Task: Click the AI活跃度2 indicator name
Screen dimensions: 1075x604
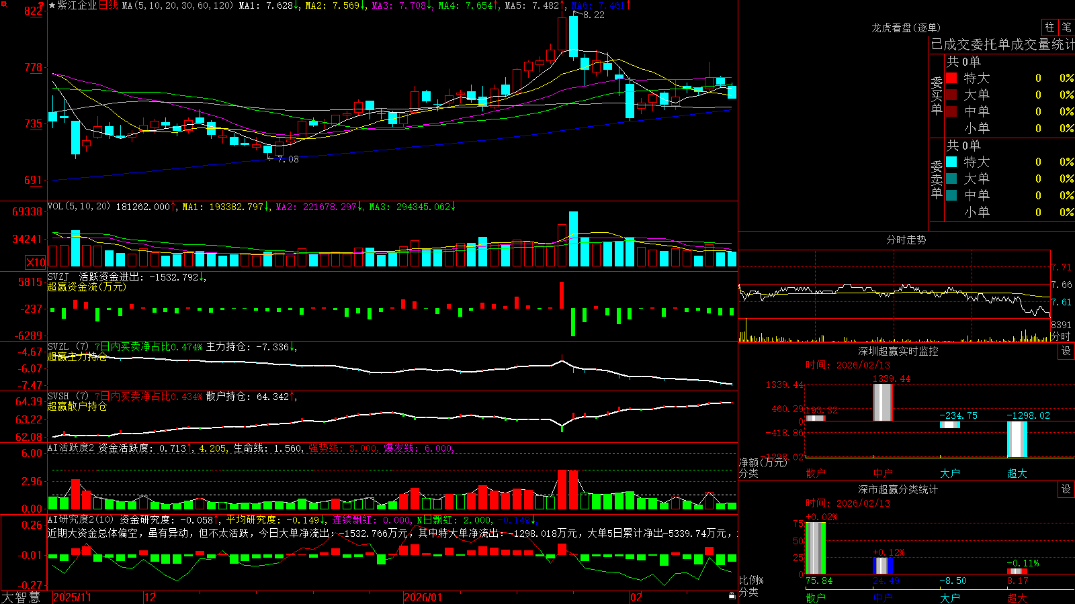Action: click(71, 448)
